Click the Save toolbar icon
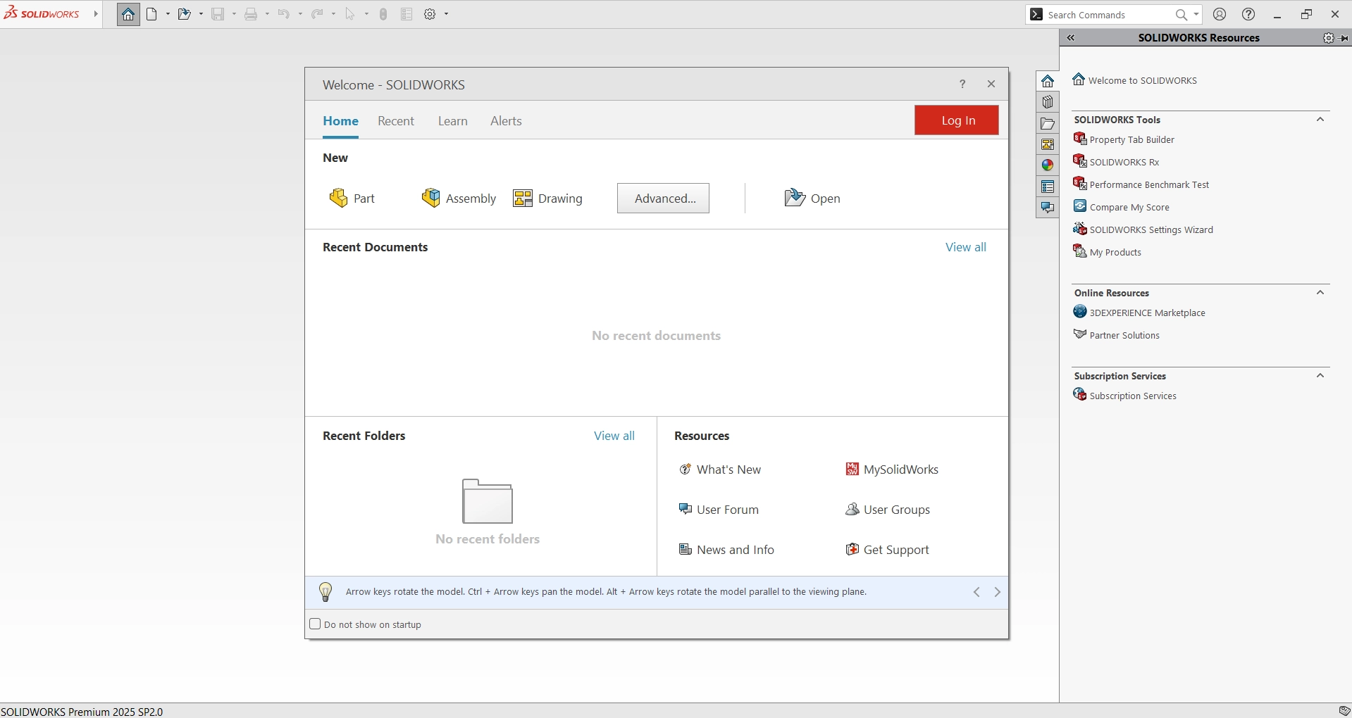 (218, 14)
